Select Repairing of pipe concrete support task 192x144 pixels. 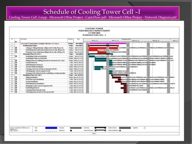[39, 86]
